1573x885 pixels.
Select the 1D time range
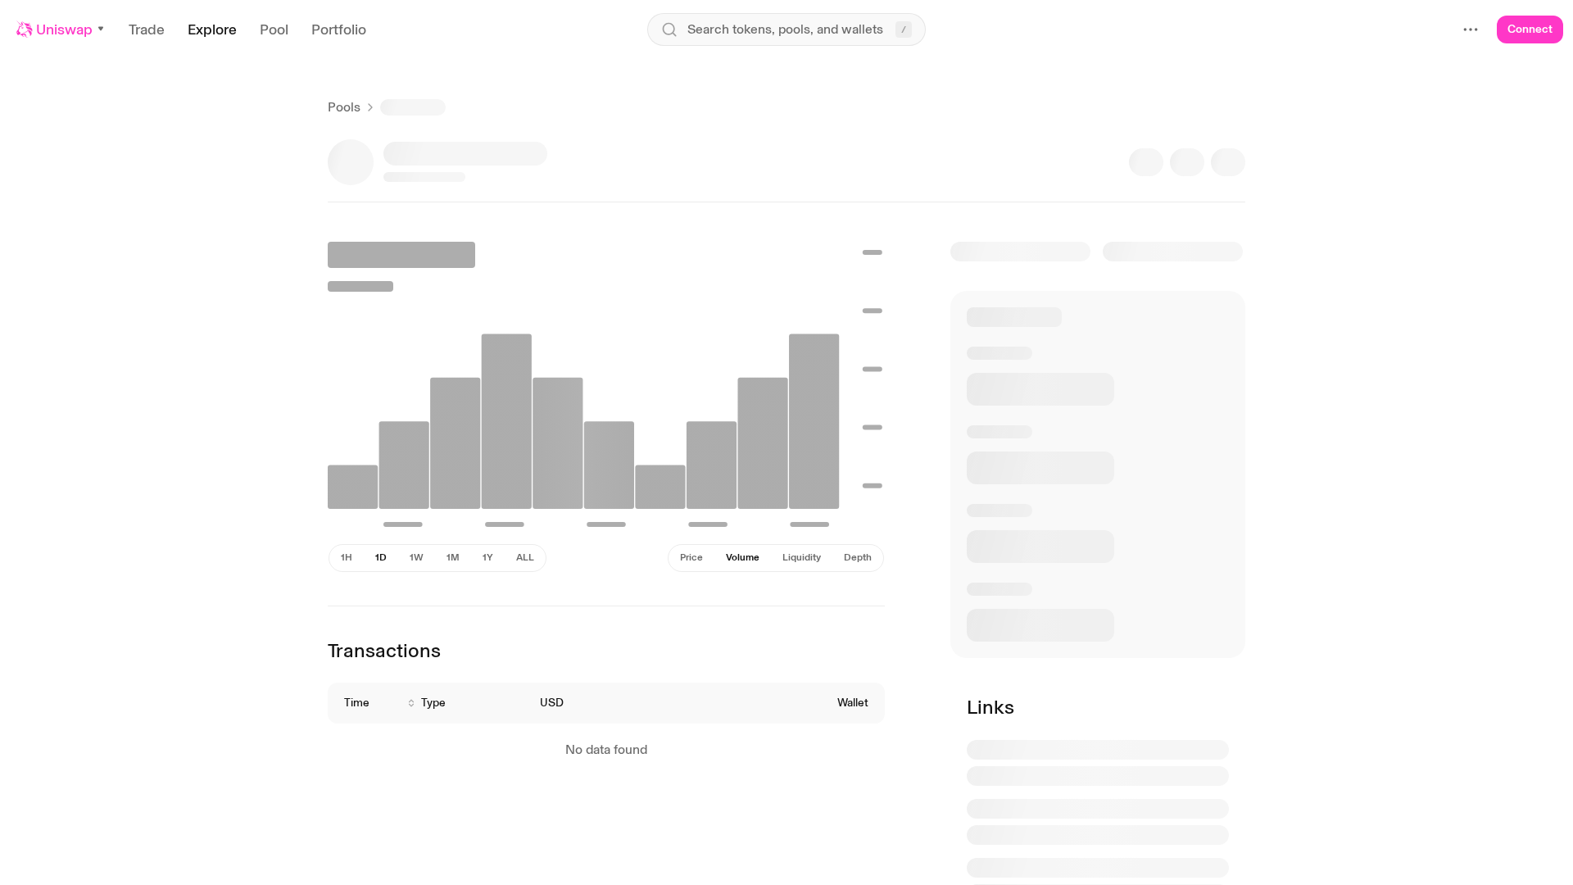[381, 557]
